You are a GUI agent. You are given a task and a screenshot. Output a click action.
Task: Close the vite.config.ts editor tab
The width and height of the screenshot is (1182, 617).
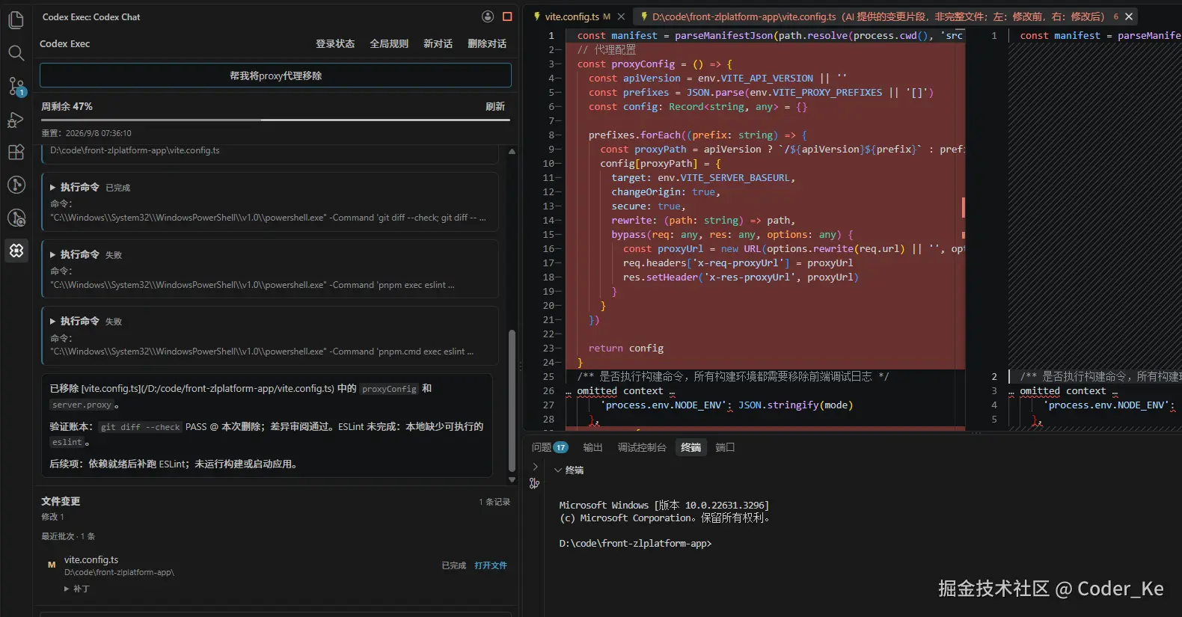tap(621, 16)
